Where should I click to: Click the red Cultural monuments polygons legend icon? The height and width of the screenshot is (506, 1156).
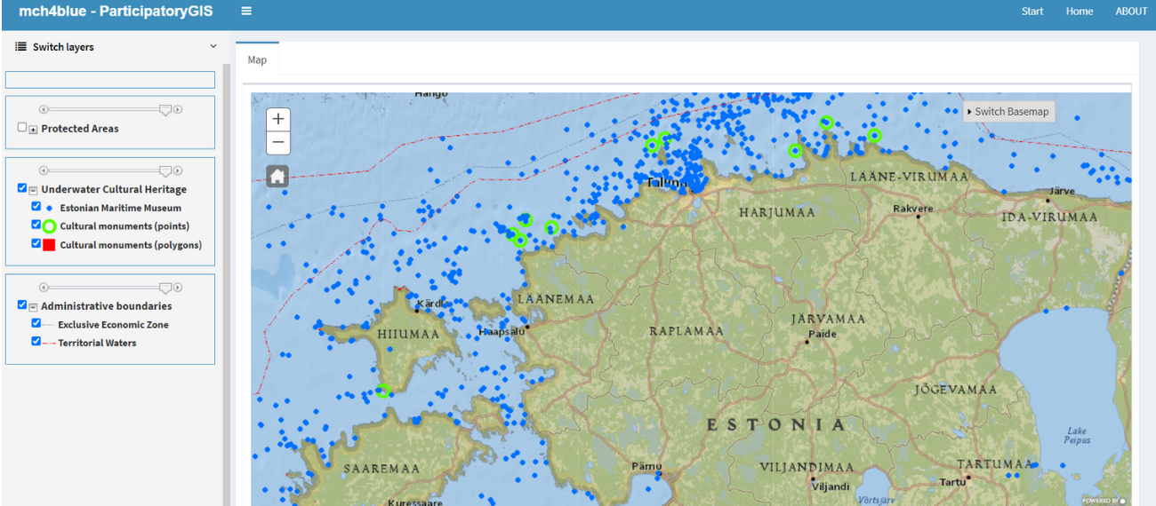coord(49,245)
